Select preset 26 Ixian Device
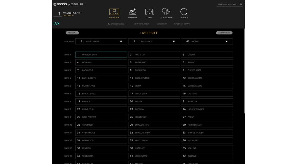 154,117
